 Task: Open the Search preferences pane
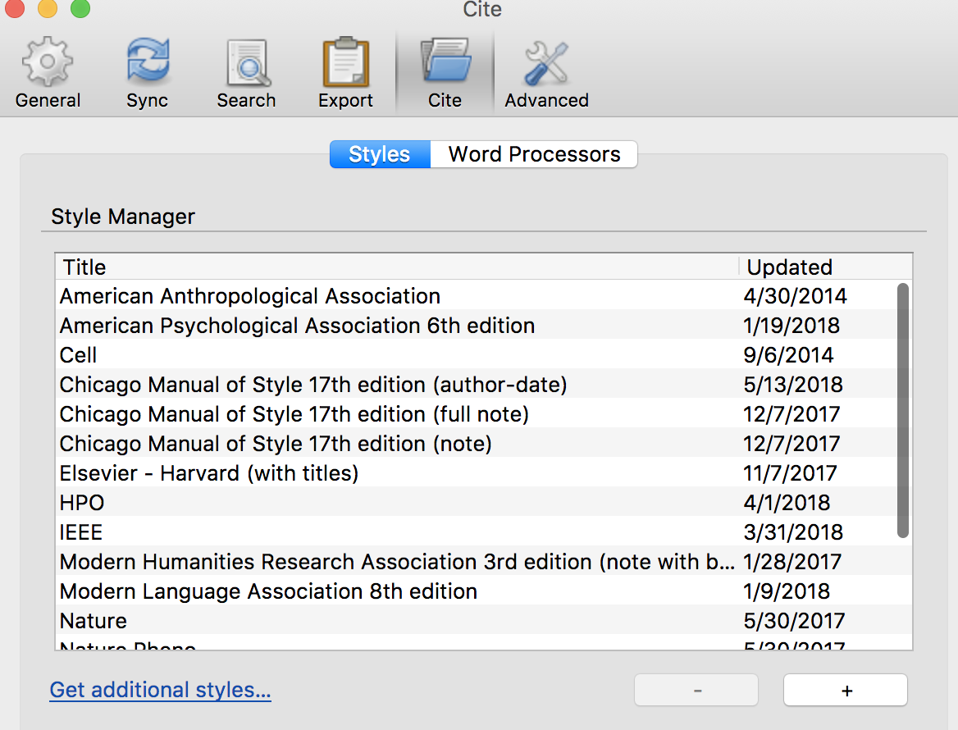pyautogui.click(x=247, y=73)
